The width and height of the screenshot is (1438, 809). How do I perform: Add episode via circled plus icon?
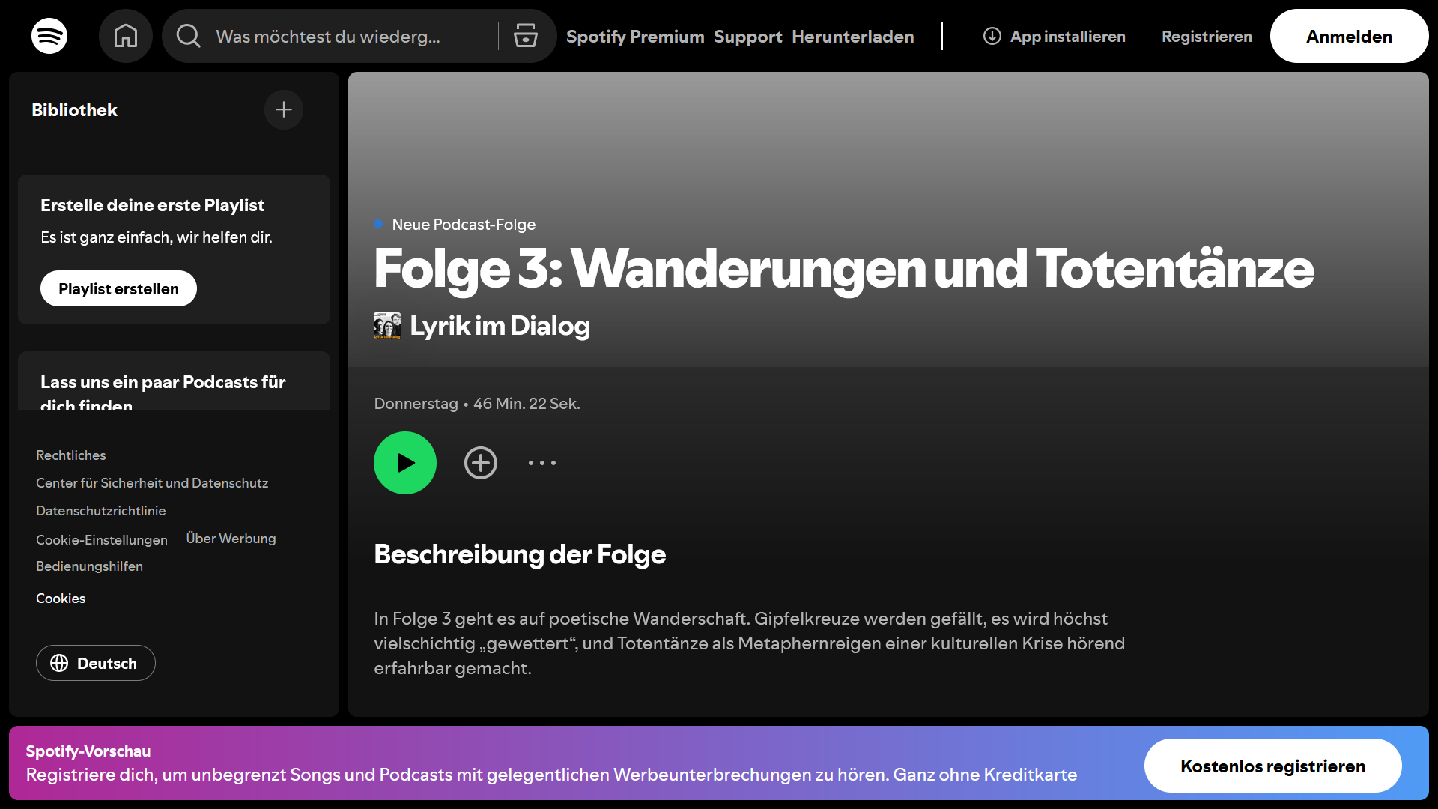pos(481,463)
